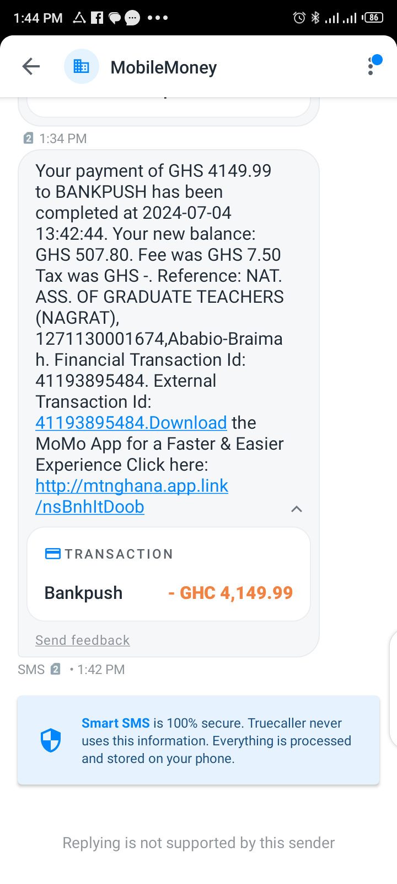Tap the Smart SMS shield icon

coord(51,740)
